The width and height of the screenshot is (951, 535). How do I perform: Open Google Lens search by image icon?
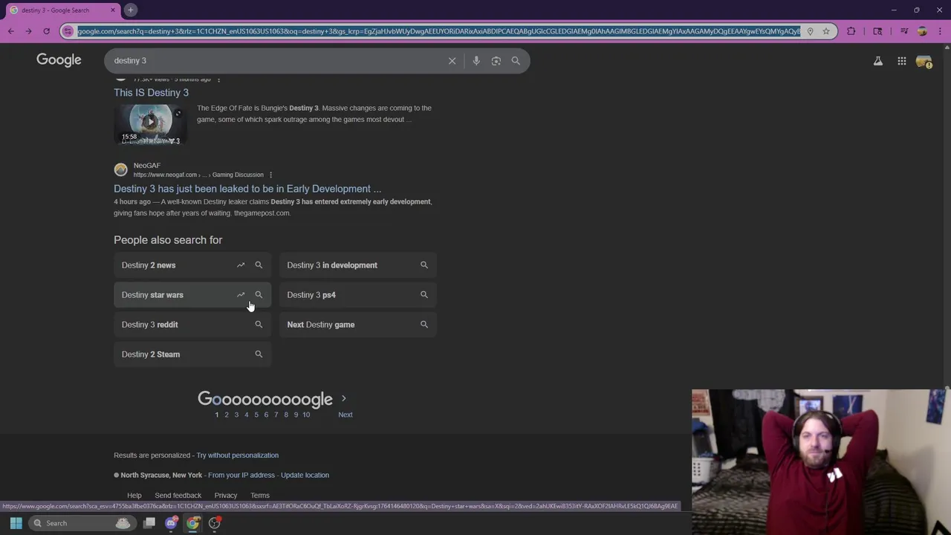point(496,61)
